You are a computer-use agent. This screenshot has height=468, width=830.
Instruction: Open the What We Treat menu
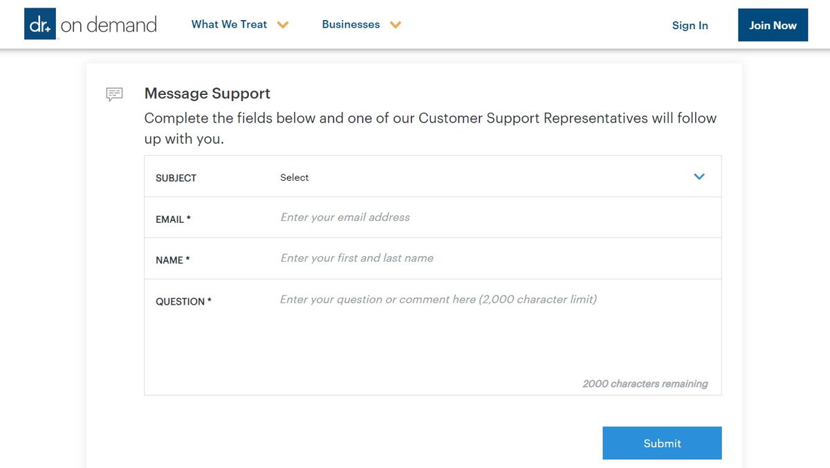[229, 24]
